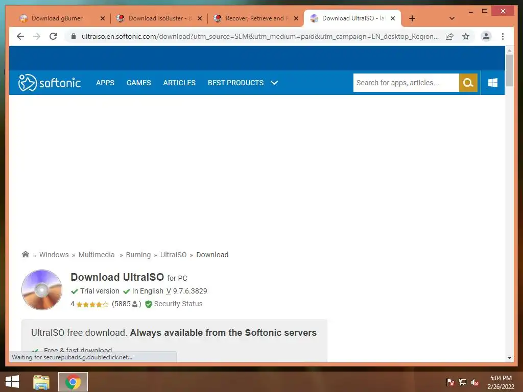This screenshot has width=523, height=392.
Task: View site security lock info
Action: click(74, 36)
